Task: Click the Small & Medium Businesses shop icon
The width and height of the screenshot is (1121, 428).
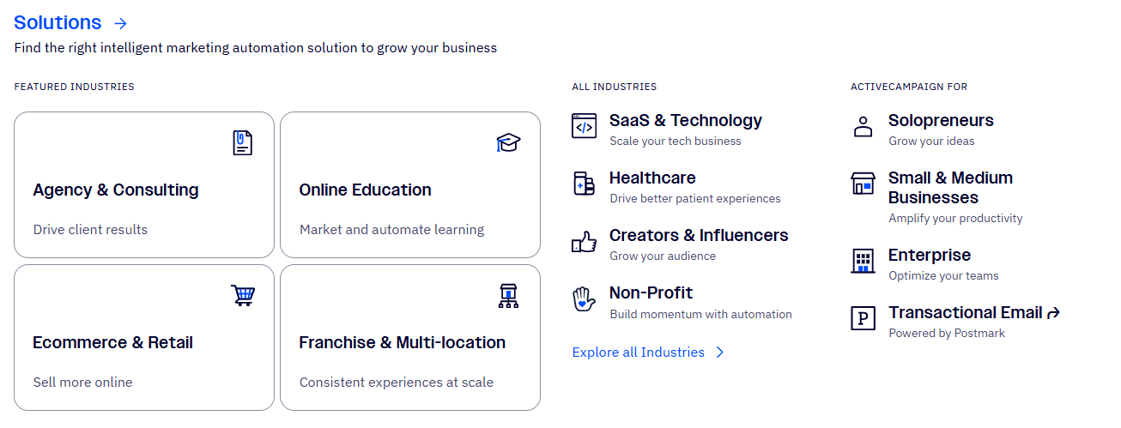Action: [863, 184]
